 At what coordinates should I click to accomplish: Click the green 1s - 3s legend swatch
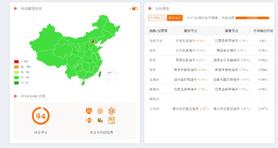[x=16, y=77]
